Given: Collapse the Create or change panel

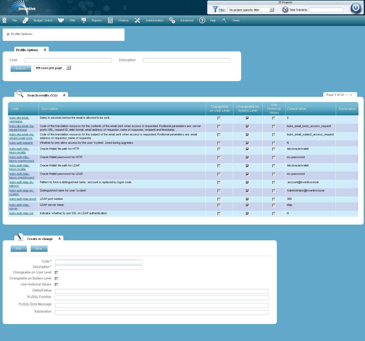Looking at the screenshot, I should coord(59,239).
